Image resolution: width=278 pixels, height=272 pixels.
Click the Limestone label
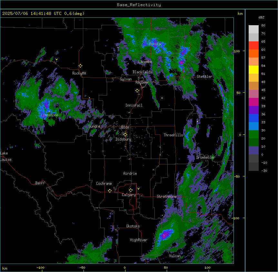(49, 115)
